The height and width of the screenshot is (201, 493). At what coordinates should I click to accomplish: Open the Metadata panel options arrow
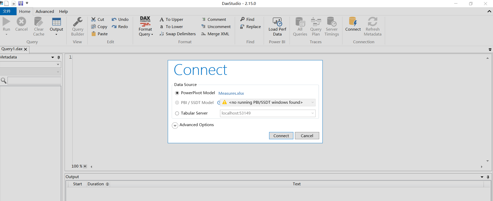tap(53, 57)
